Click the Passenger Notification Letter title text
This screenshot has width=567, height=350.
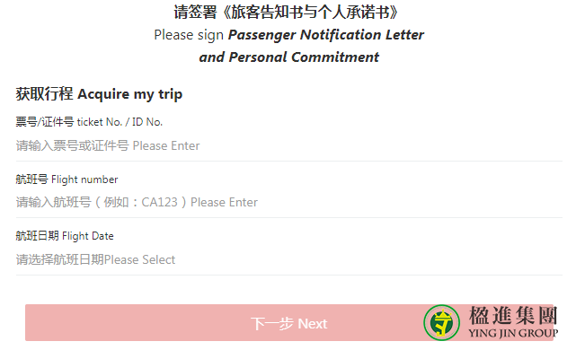tap(326, 35)
